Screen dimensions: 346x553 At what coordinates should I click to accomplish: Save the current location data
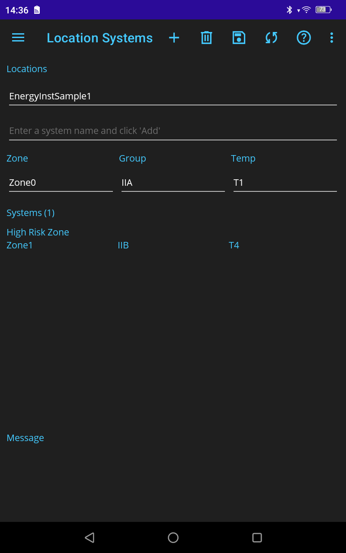click(x=239, y=38)
